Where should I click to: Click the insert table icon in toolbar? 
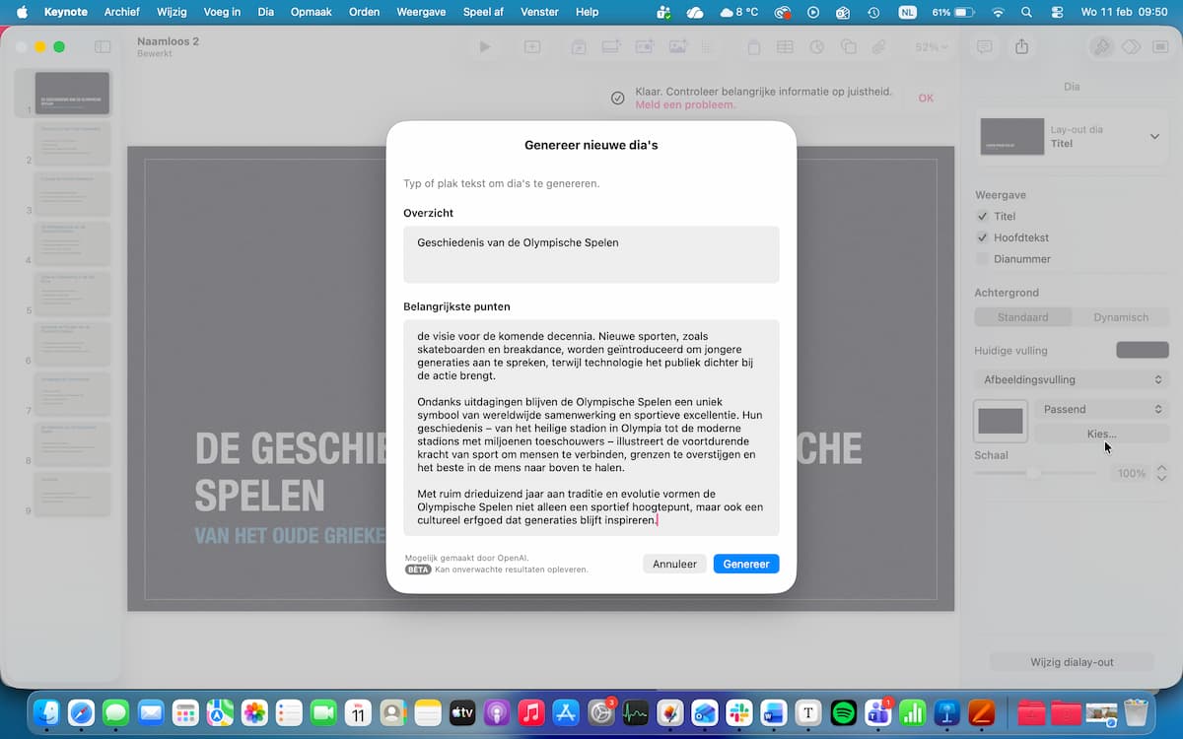coord(785,47)
